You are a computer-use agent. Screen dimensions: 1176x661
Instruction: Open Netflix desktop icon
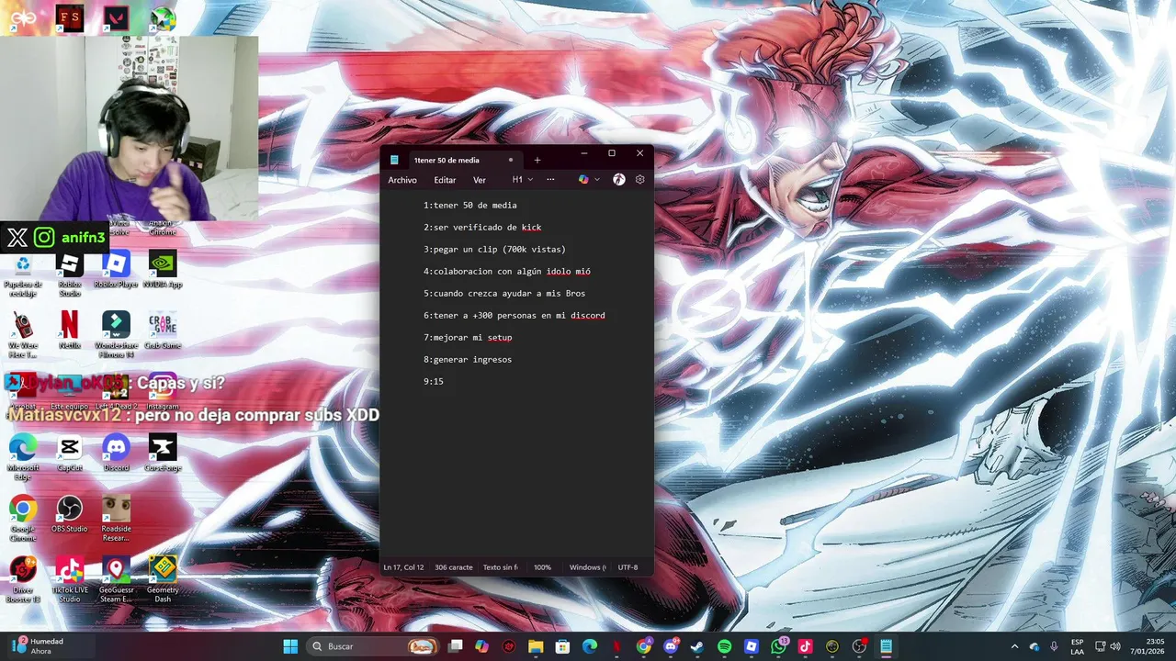click(70, 331)
